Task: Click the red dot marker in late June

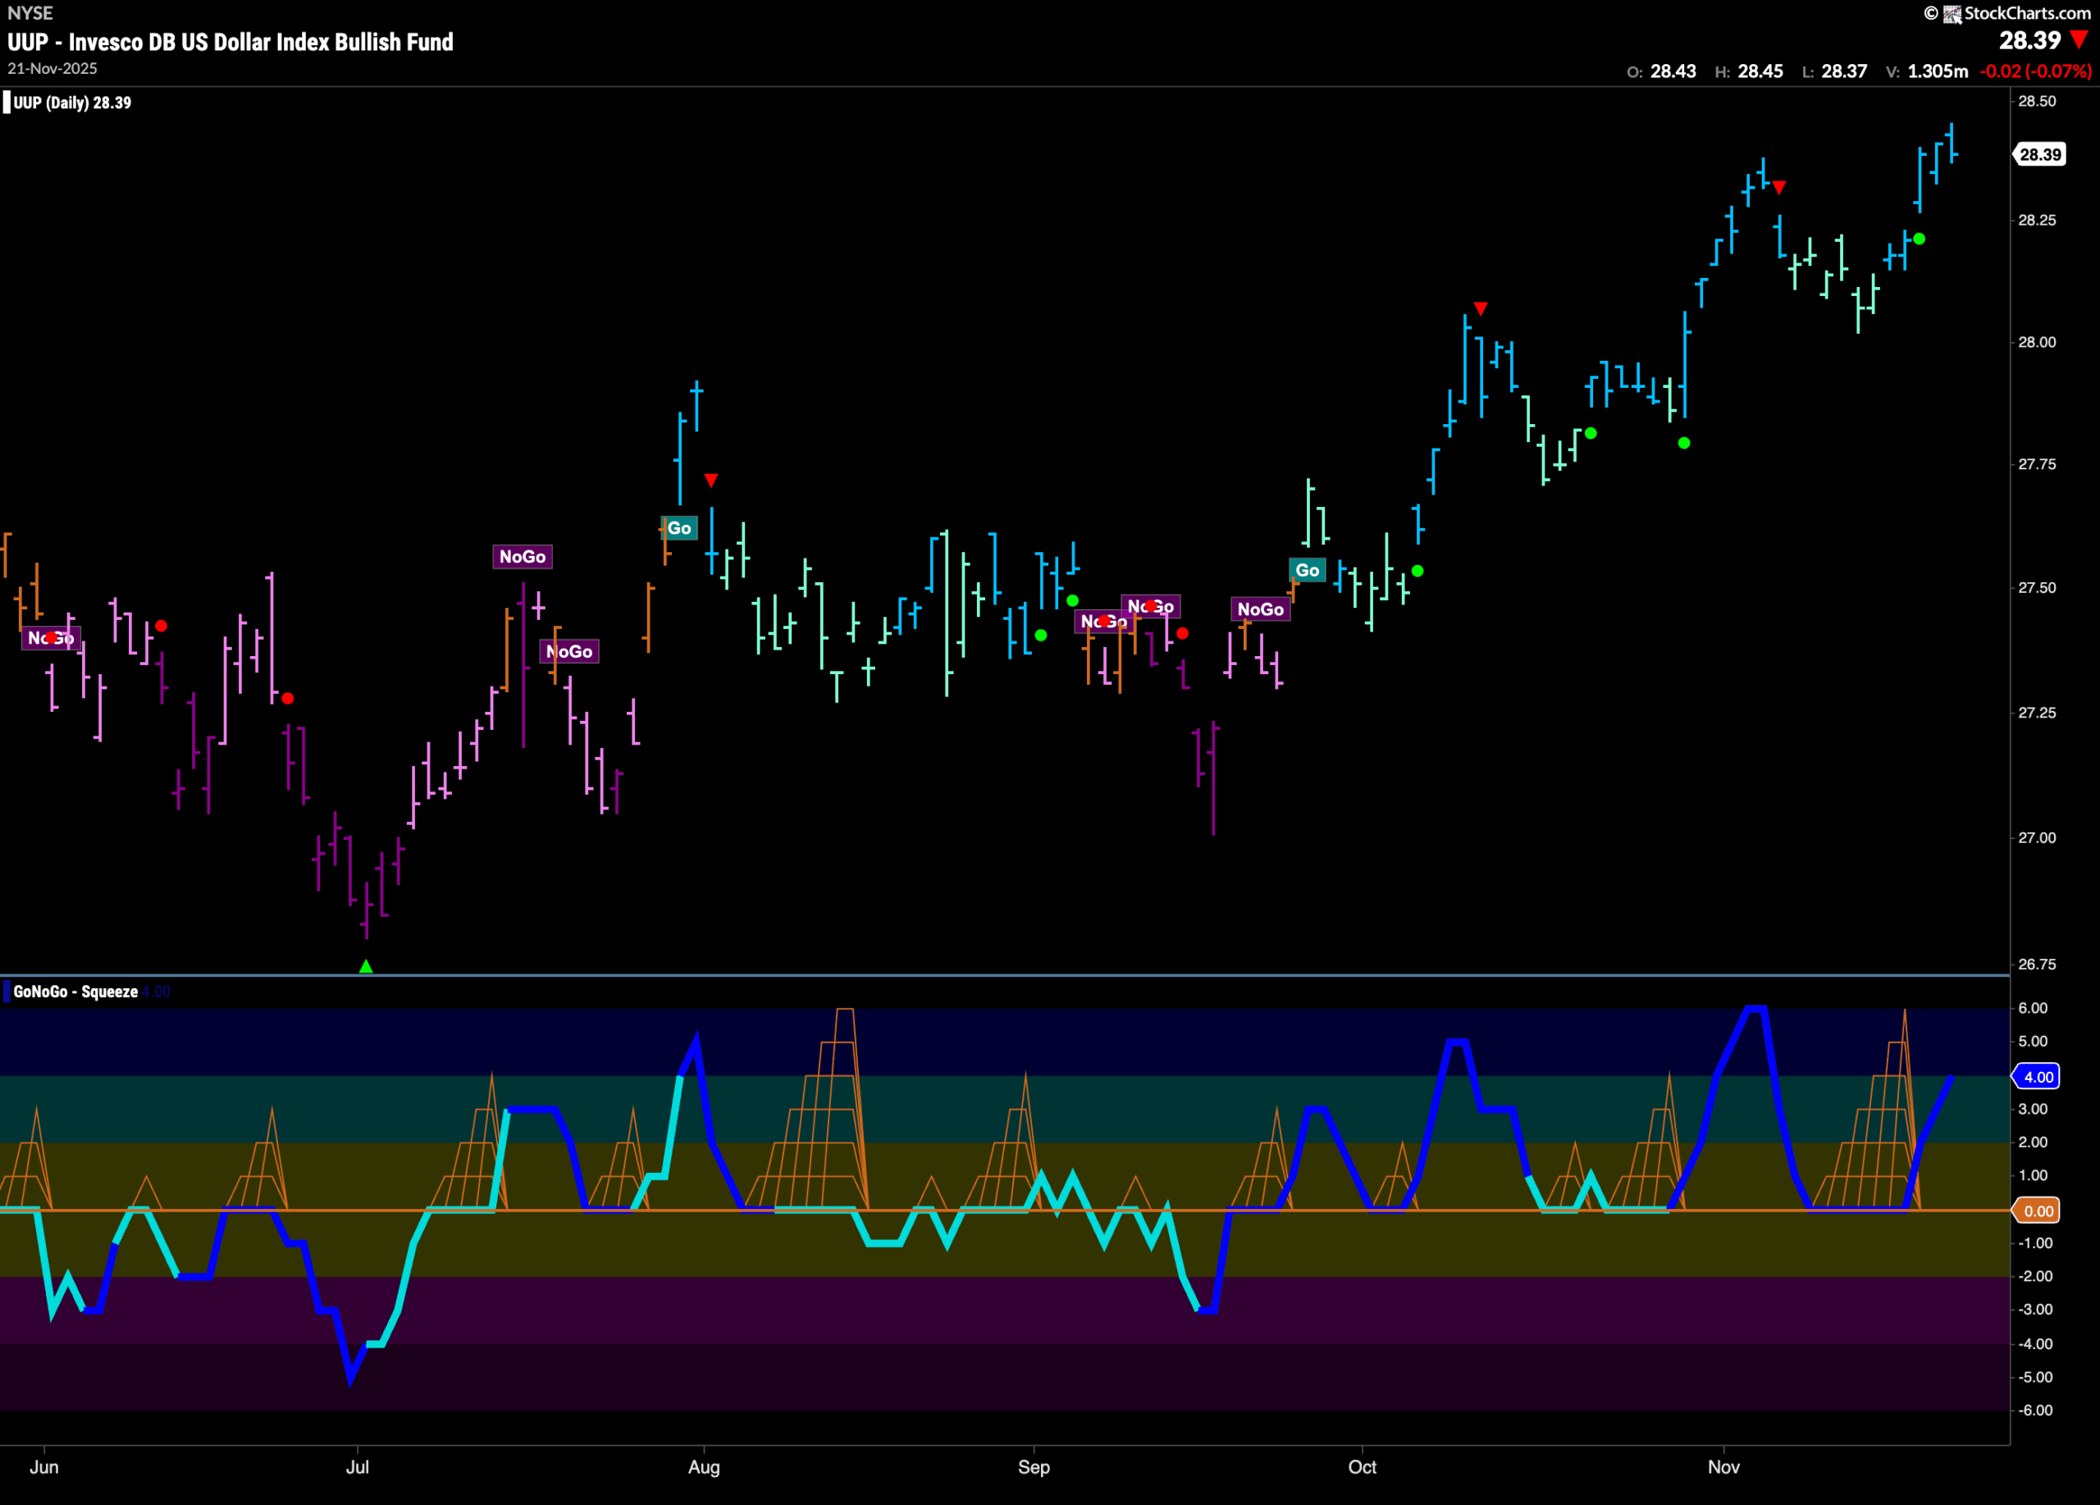Action: 288,699
